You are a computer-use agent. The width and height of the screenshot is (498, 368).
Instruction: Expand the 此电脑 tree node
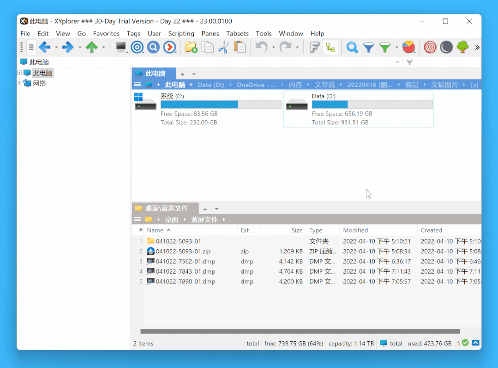tap(19, 73)
